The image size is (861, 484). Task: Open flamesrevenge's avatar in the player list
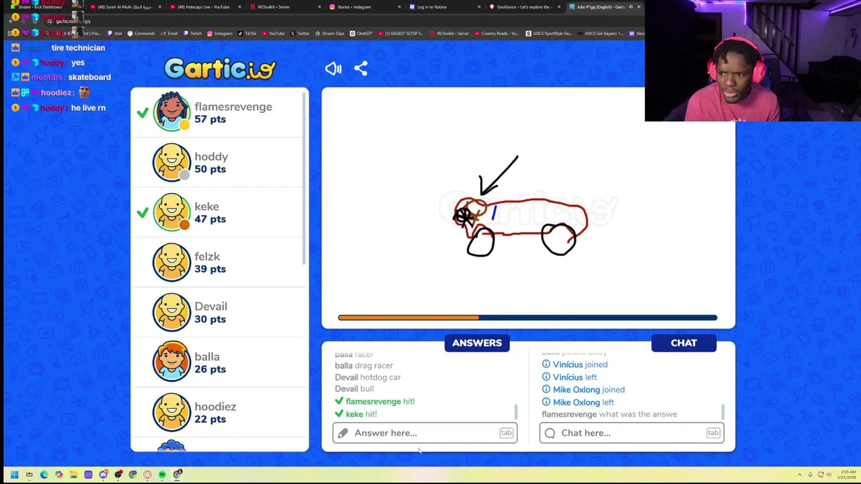(172, 112)
